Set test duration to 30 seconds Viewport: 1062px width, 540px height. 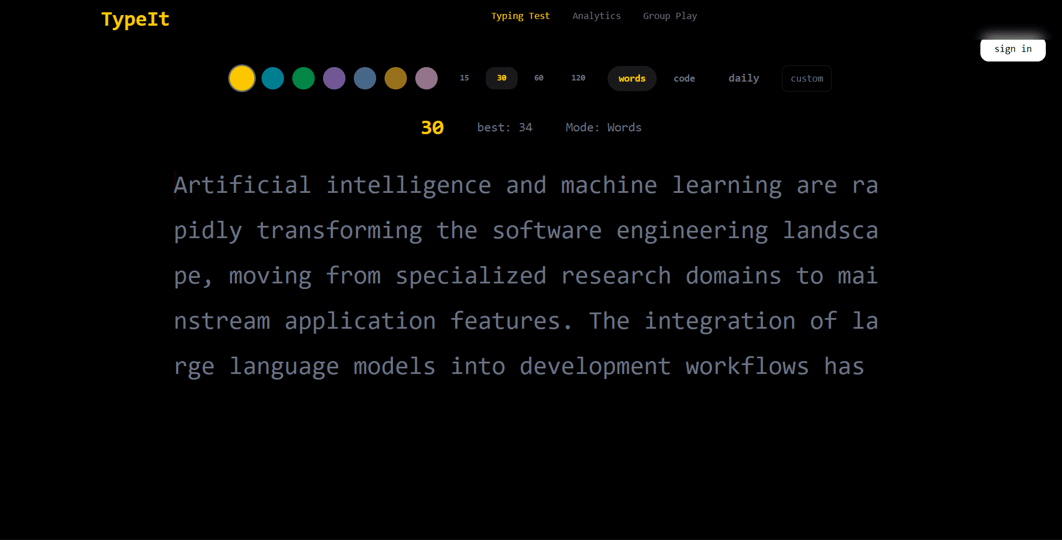[x=501, y=78]
